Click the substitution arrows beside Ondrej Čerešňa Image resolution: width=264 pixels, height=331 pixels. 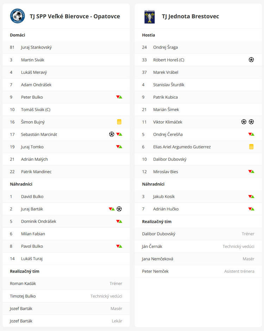[x=251, y=134]
